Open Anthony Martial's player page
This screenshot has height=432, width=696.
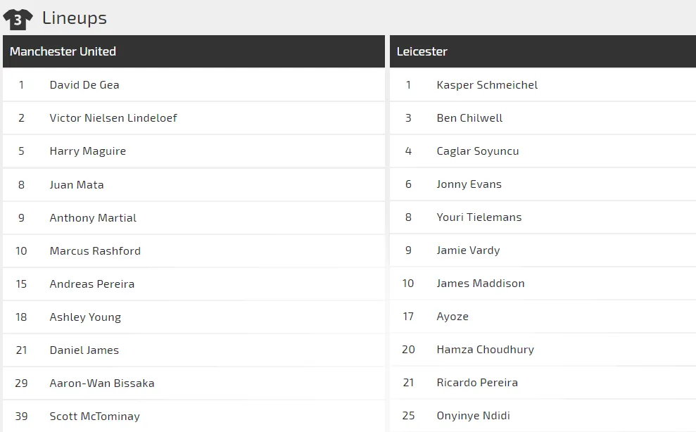pos(93,218)
